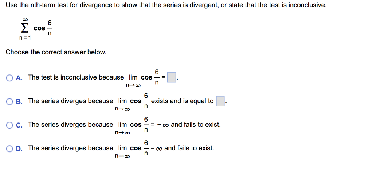Click the answer box in option A

(x=172, y=77)
